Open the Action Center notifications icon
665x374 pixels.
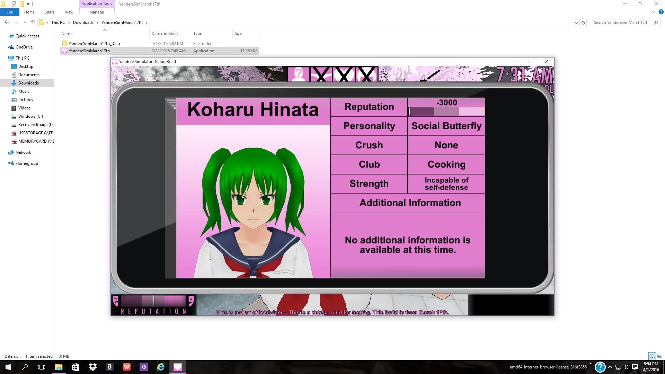point(635,367)
